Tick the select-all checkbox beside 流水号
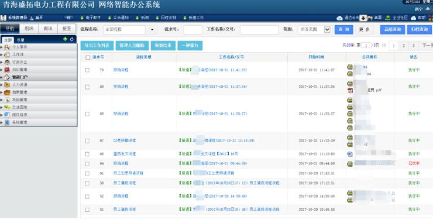The width and height of the screenshot is (433, 220). tap(88, 57)
